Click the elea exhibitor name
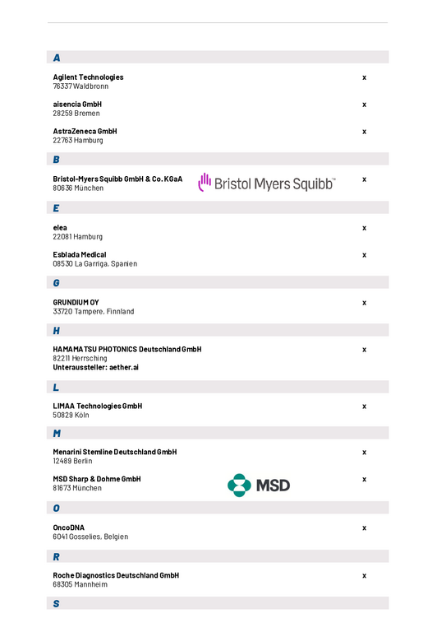The width and height of the screenshot is (446, 632). point(60,228)
